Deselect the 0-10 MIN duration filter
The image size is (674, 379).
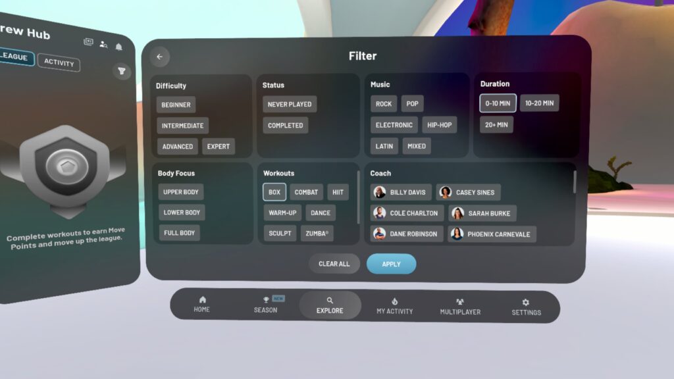pyautogui.click(x=498, y=103)
